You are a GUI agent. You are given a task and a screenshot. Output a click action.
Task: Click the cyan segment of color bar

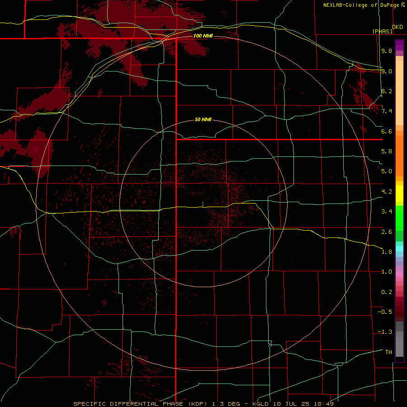(x=399, y=249)
